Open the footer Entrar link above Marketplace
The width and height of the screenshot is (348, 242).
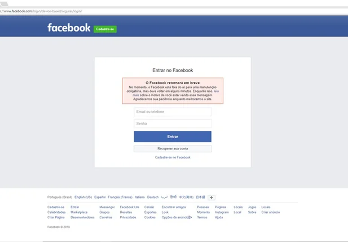[75, 207]
